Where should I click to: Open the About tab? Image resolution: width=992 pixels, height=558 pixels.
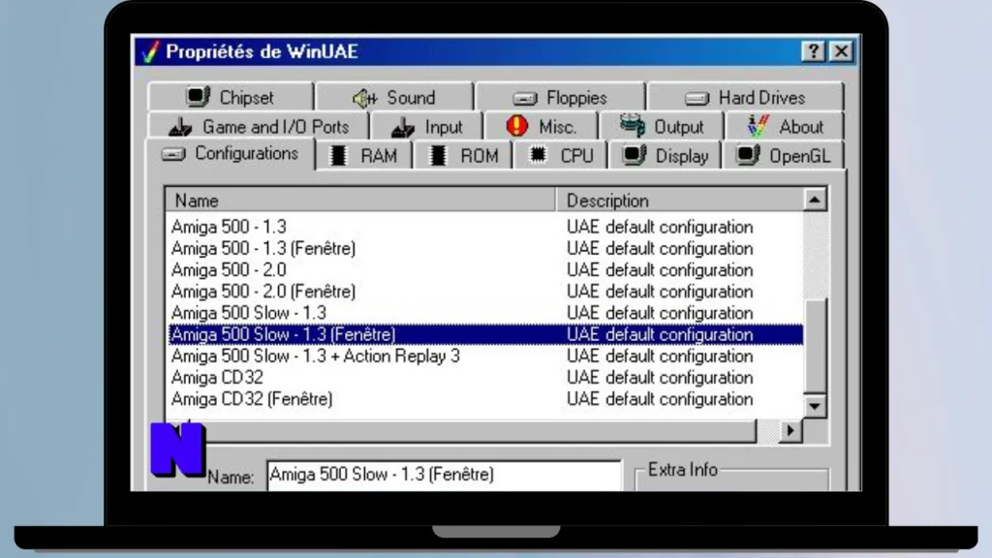[785, 127]
